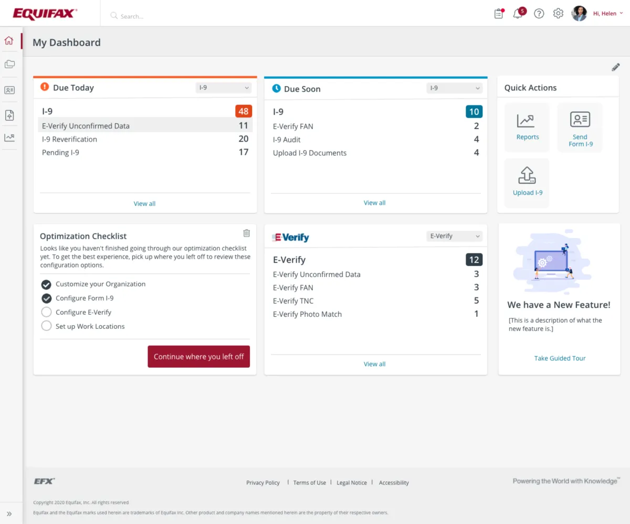Screen dimensions: 630x524
Task: Select E-Verify FAN row in E-Verify card
Action: (376, 287)
